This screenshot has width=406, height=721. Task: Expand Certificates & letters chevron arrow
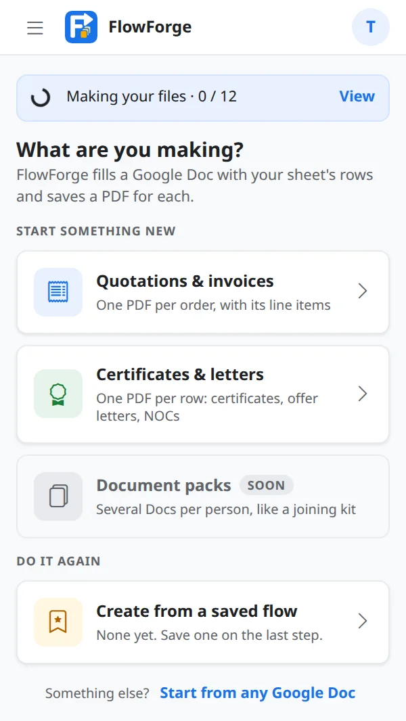coord(363,394)
